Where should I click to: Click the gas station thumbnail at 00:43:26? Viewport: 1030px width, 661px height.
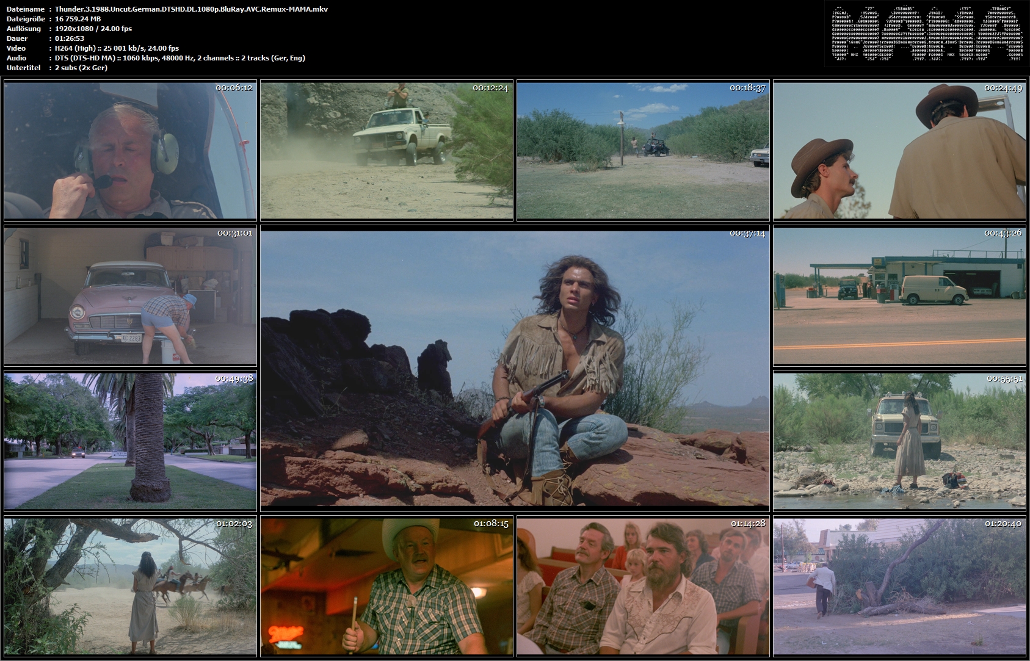[x=899, y=296]
